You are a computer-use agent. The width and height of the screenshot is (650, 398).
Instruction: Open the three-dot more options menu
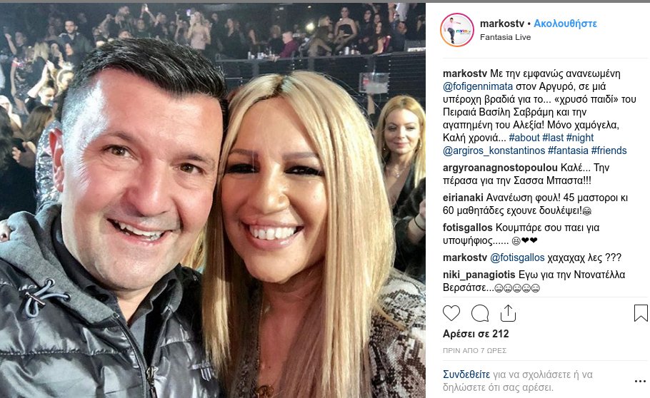(641, 381)
